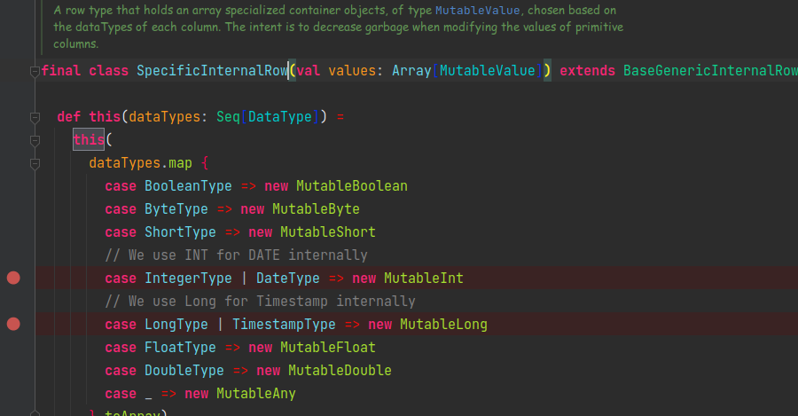Click MutableBoolean class reference
This screenshot has height=416, width=798.
pos(352,186)
